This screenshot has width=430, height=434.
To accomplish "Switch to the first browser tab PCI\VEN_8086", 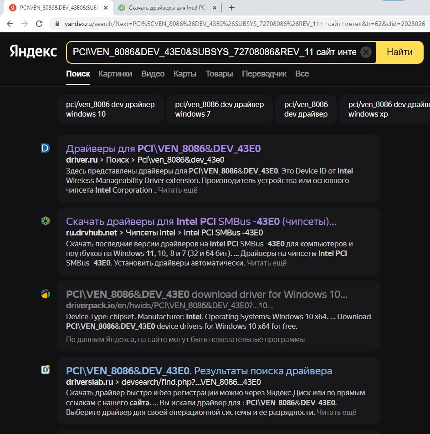I will pyautogui.click(x=58, y=8).
